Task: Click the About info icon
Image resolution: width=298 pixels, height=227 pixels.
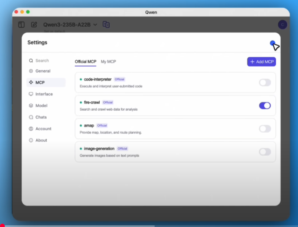Action: tap(31, 140)
